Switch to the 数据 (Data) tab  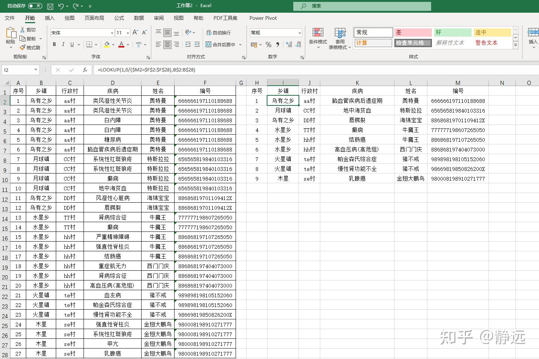[139, 18]
